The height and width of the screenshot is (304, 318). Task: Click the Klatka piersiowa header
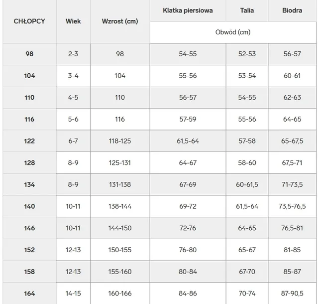pos(188,10)
